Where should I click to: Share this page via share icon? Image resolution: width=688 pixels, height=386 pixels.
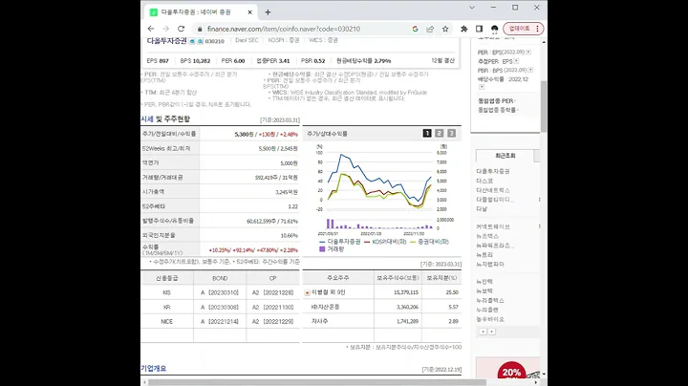pyautogui.click(x=430, y=29)
